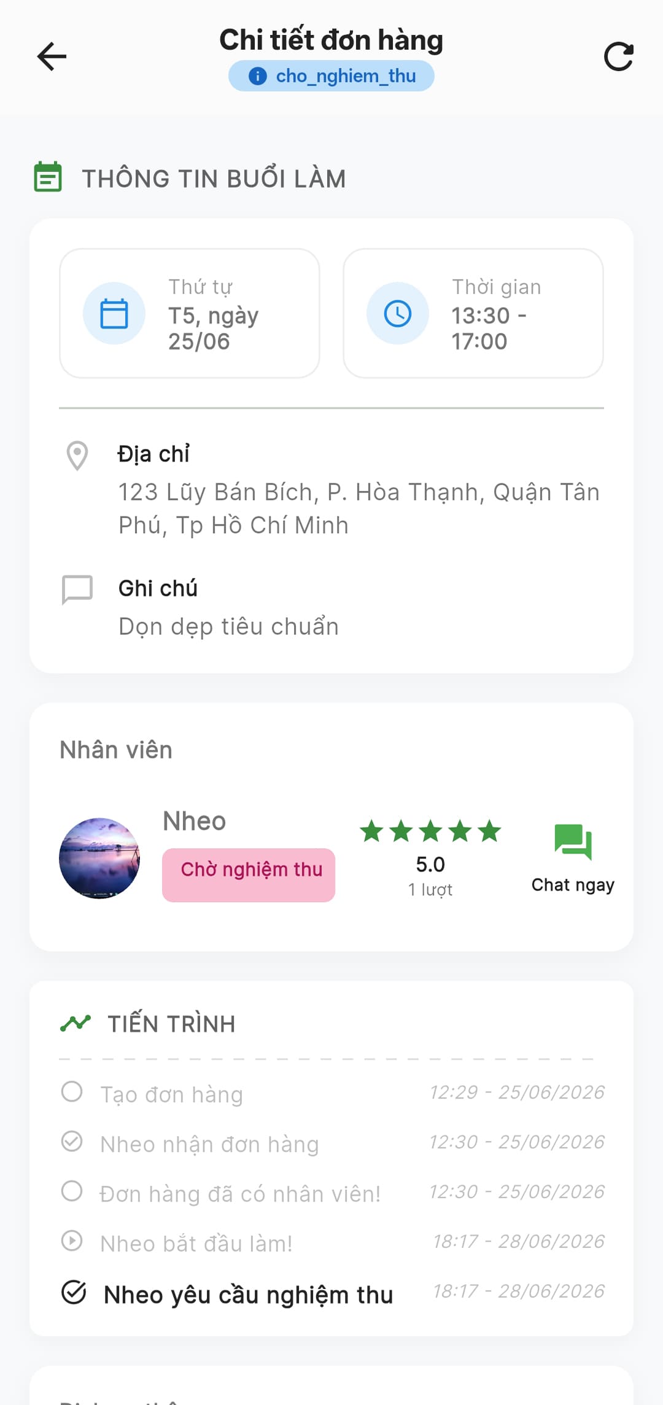The width and height of the screenshot is (663, 1405).
Task: Tap the info icon in status chip
Action: point(258,76)
